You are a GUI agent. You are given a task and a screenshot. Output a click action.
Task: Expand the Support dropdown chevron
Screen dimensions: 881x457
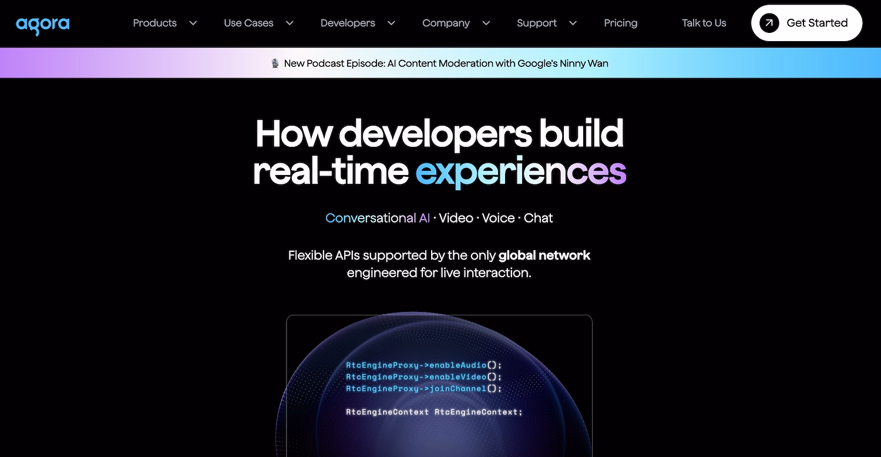(573, 23)
